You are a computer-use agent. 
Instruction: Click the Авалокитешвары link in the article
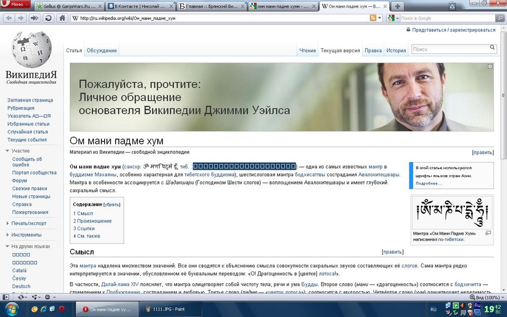(x=379, y=175)
